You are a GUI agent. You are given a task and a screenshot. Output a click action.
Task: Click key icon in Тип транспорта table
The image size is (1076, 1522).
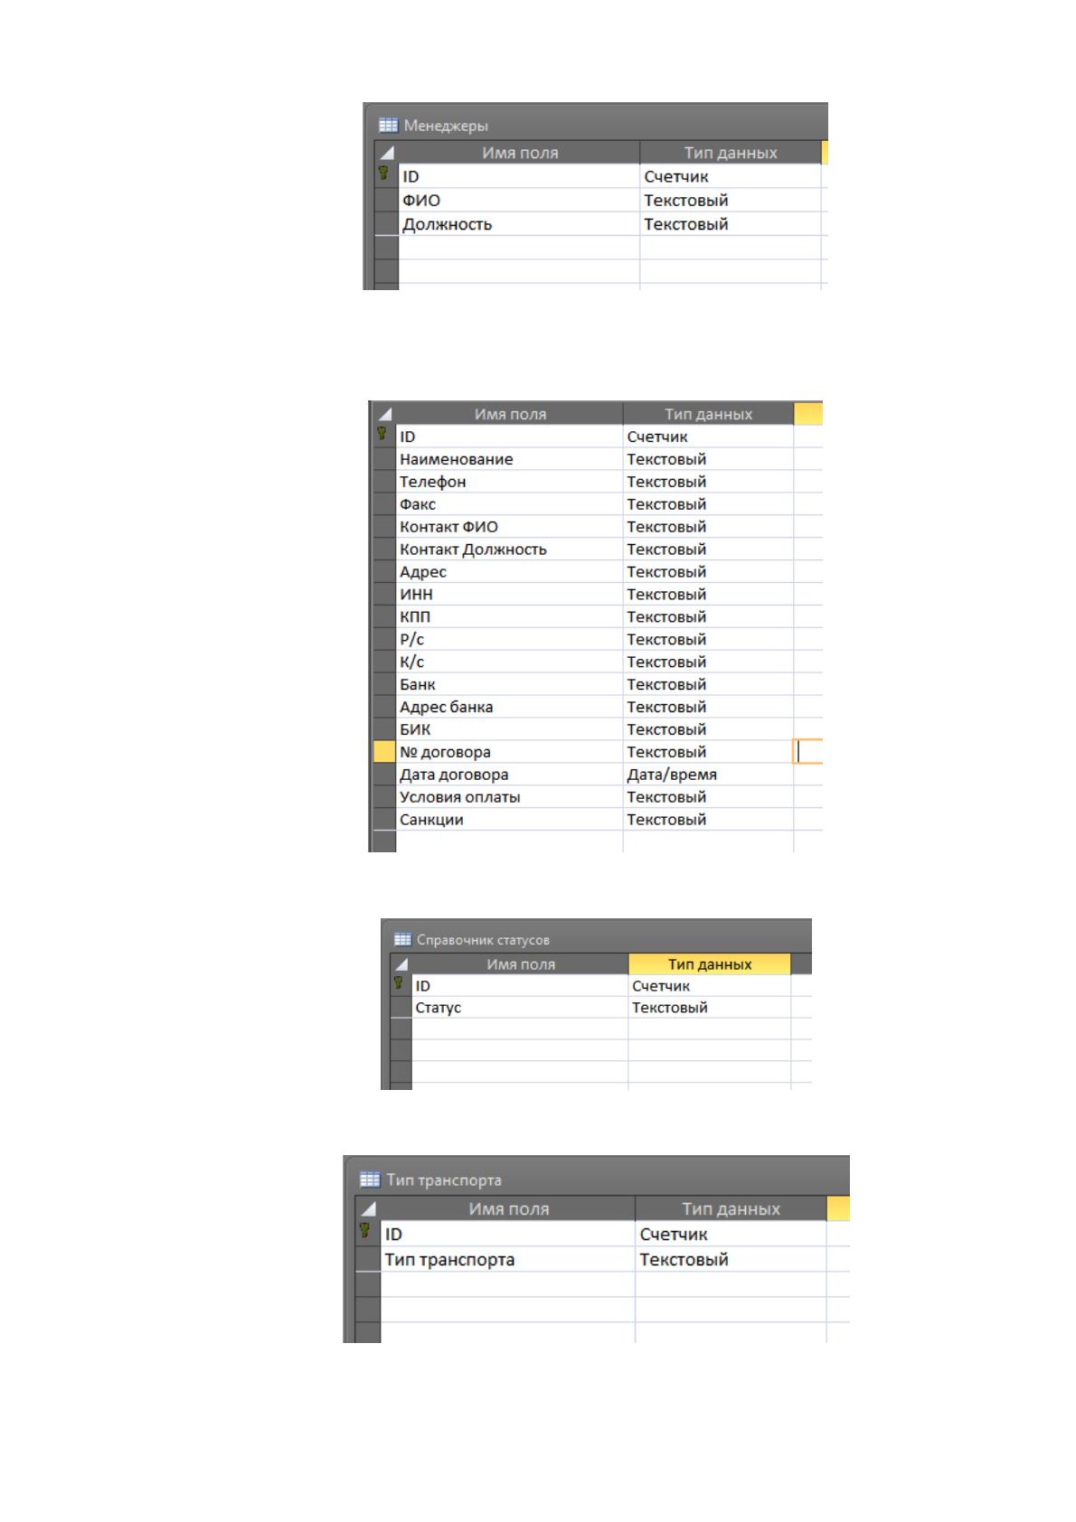coord(365,1230)
